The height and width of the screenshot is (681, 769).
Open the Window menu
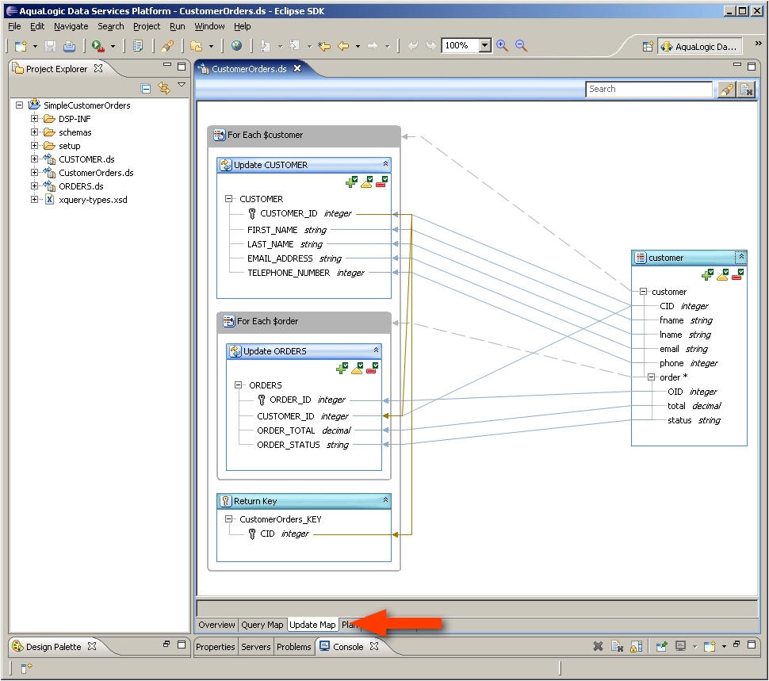[x=209, y=26]
